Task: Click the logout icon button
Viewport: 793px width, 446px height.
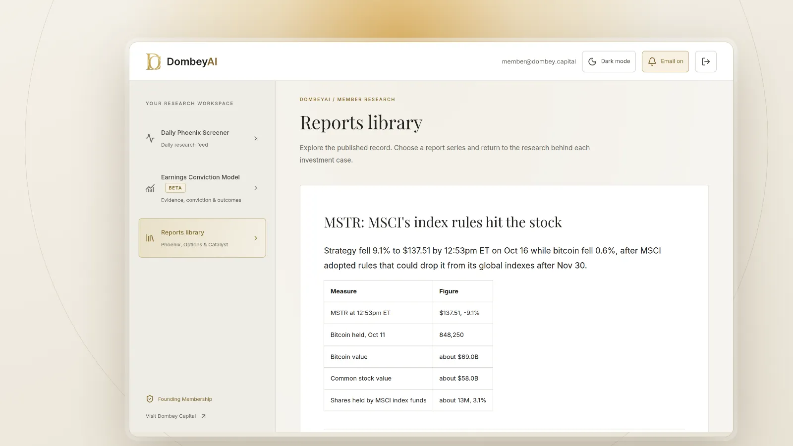Action: click(x=706, y=61)
